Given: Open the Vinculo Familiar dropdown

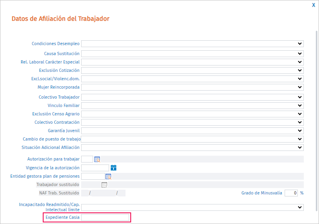Looking at the screenshot, I should click(x=192, y=105).
